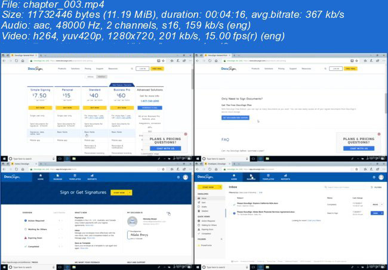Open the Home tab in the Home dashboard frame
388x270 pixels.
click(x=41, y=177)
